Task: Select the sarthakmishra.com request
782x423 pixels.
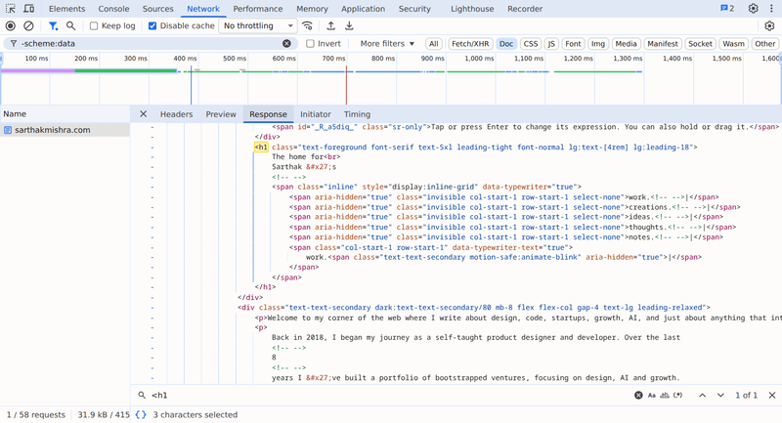Action: pos(65,130)
